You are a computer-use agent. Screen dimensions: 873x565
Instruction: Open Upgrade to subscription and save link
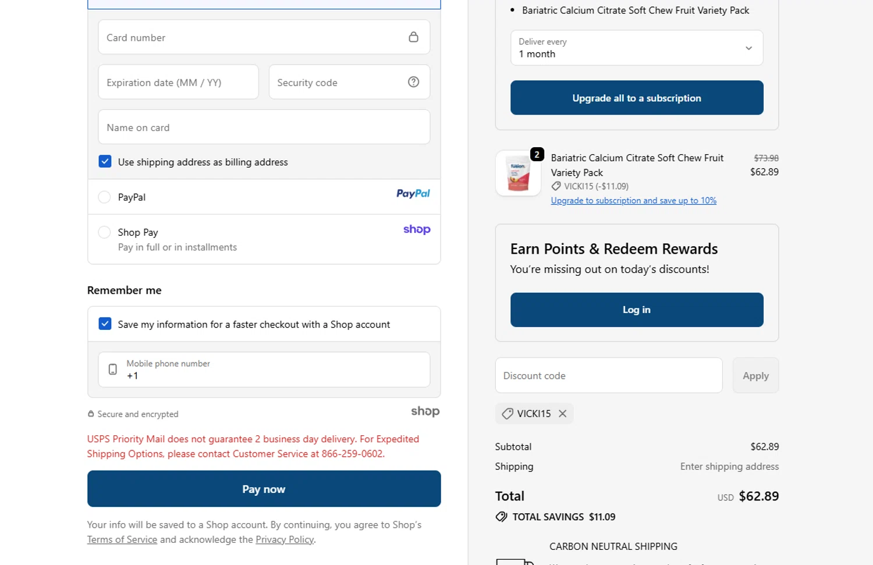click(x=634, y=201)
